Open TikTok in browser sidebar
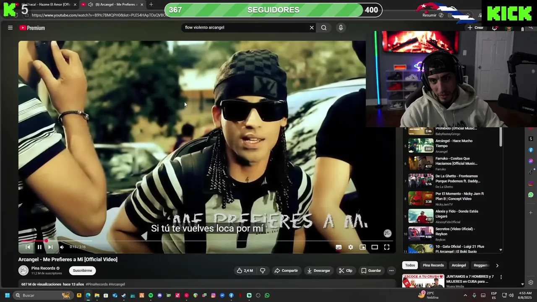Image resolution: width=537 pixels, height=302 pixels. 531,172
